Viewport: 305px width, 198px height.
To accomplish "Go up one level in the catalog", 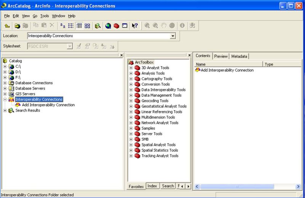I will pos(7,26).
